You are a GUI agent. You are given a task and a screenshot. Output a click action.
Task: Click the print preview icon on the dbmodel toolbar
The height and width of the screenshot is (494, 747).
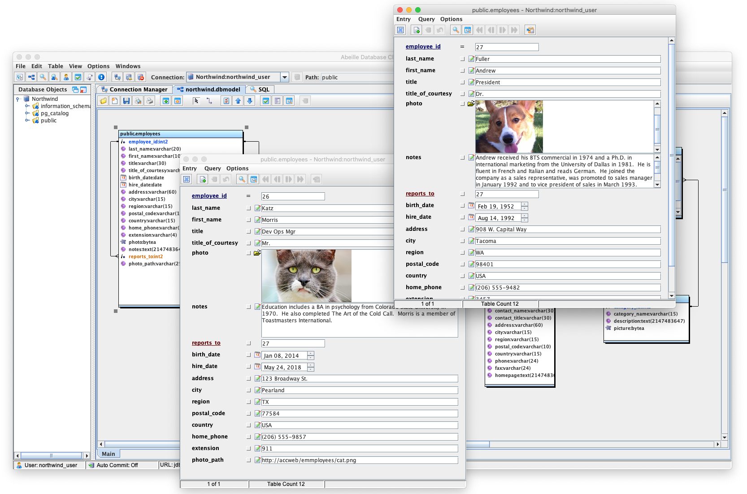138,100
